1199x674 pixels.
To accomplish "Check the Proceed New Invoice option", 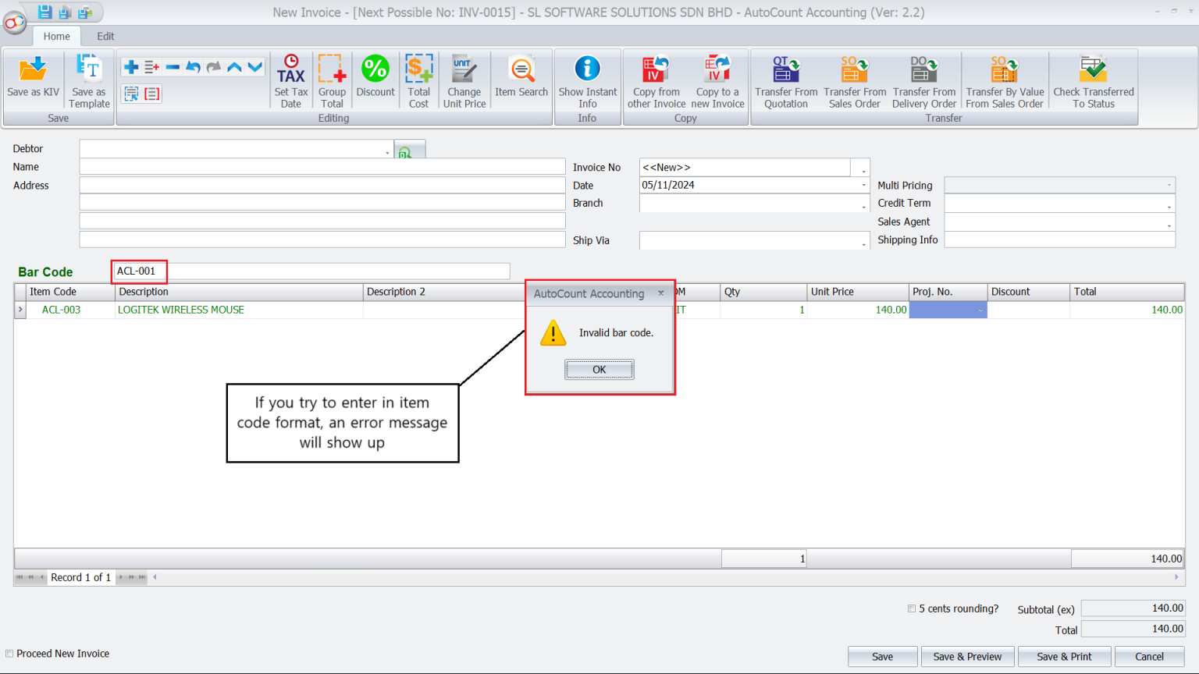I will [9, 654].
